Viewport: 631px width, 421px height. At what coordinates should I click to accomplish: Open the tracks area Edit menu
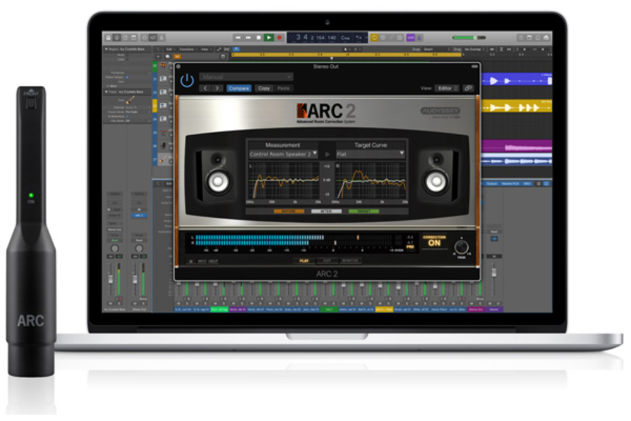click(169, 49)
